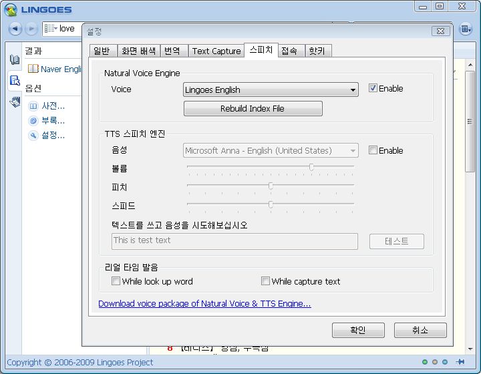Open the search list icon beside 'love'
This screenshot has height=374, width=481.
[x=51, y=29]
